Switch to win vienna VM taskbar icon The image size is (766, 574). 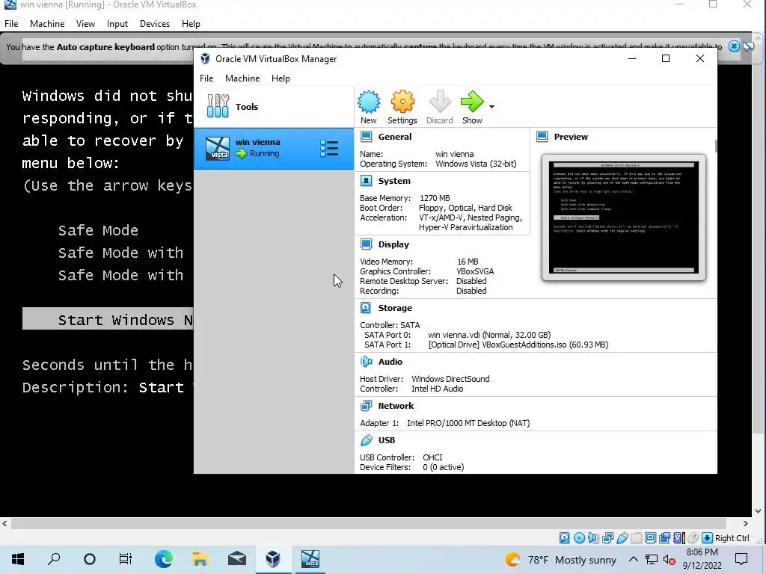point(310,559)
